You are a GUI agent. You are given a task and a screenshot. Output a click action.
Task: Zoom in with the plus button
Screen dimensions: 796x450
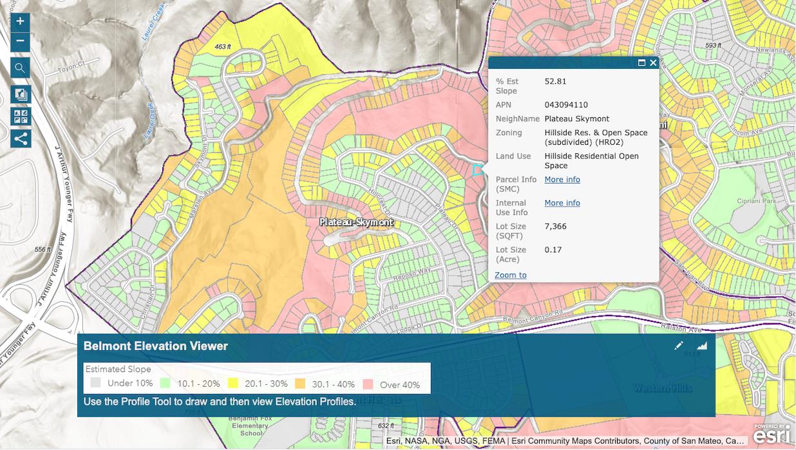(x=21, y=21)
